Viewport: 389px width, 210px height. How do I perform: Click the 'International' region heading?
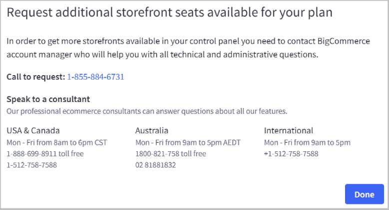coord(288,131)
